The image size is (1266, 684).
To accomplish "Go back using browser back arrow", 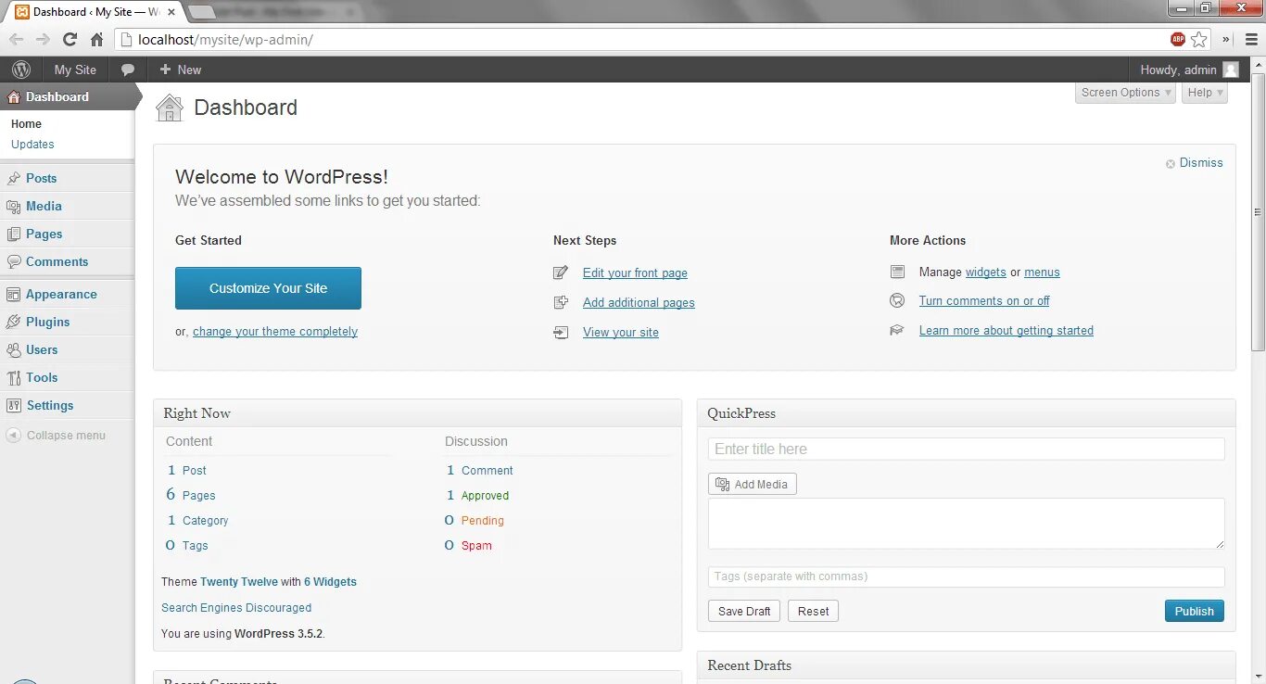I will coord(16,39).
